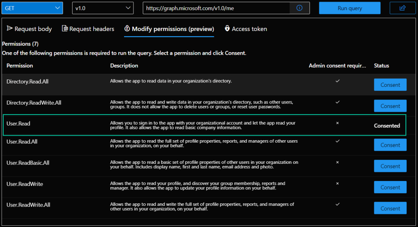The image size is (418, 227).
Task: Click admin consent cross for User.ReadBasic.All
Action: [x=338, y=162]
